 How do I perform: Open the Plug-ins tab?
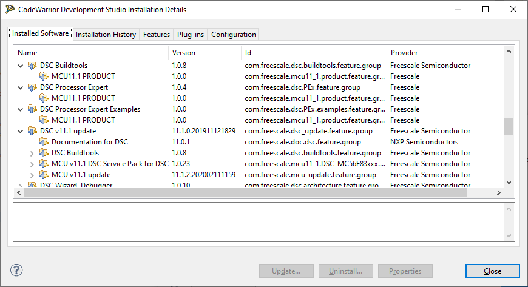190,35
